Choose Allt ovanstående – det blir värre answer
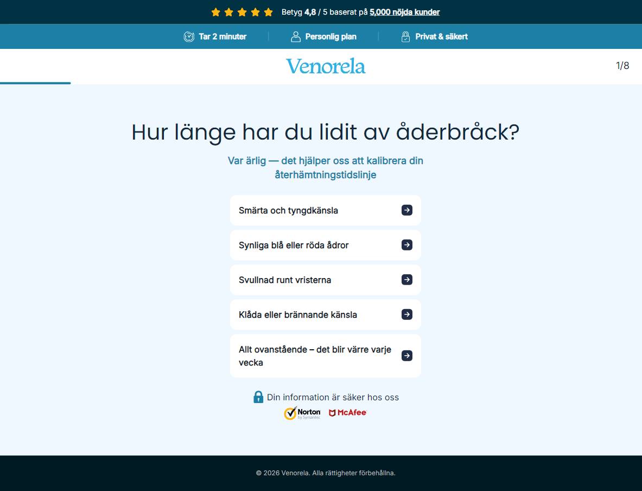Image resolution: width=642 pixels, height=491 pixels. coord(326,356)
